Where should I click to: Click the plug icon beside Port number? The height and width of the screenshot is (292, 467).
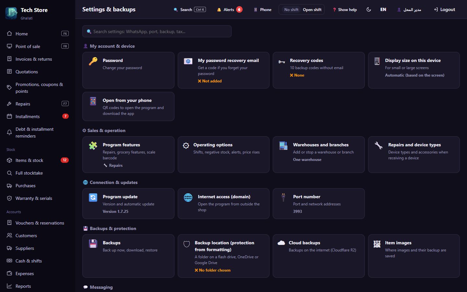tap(283, 198)
